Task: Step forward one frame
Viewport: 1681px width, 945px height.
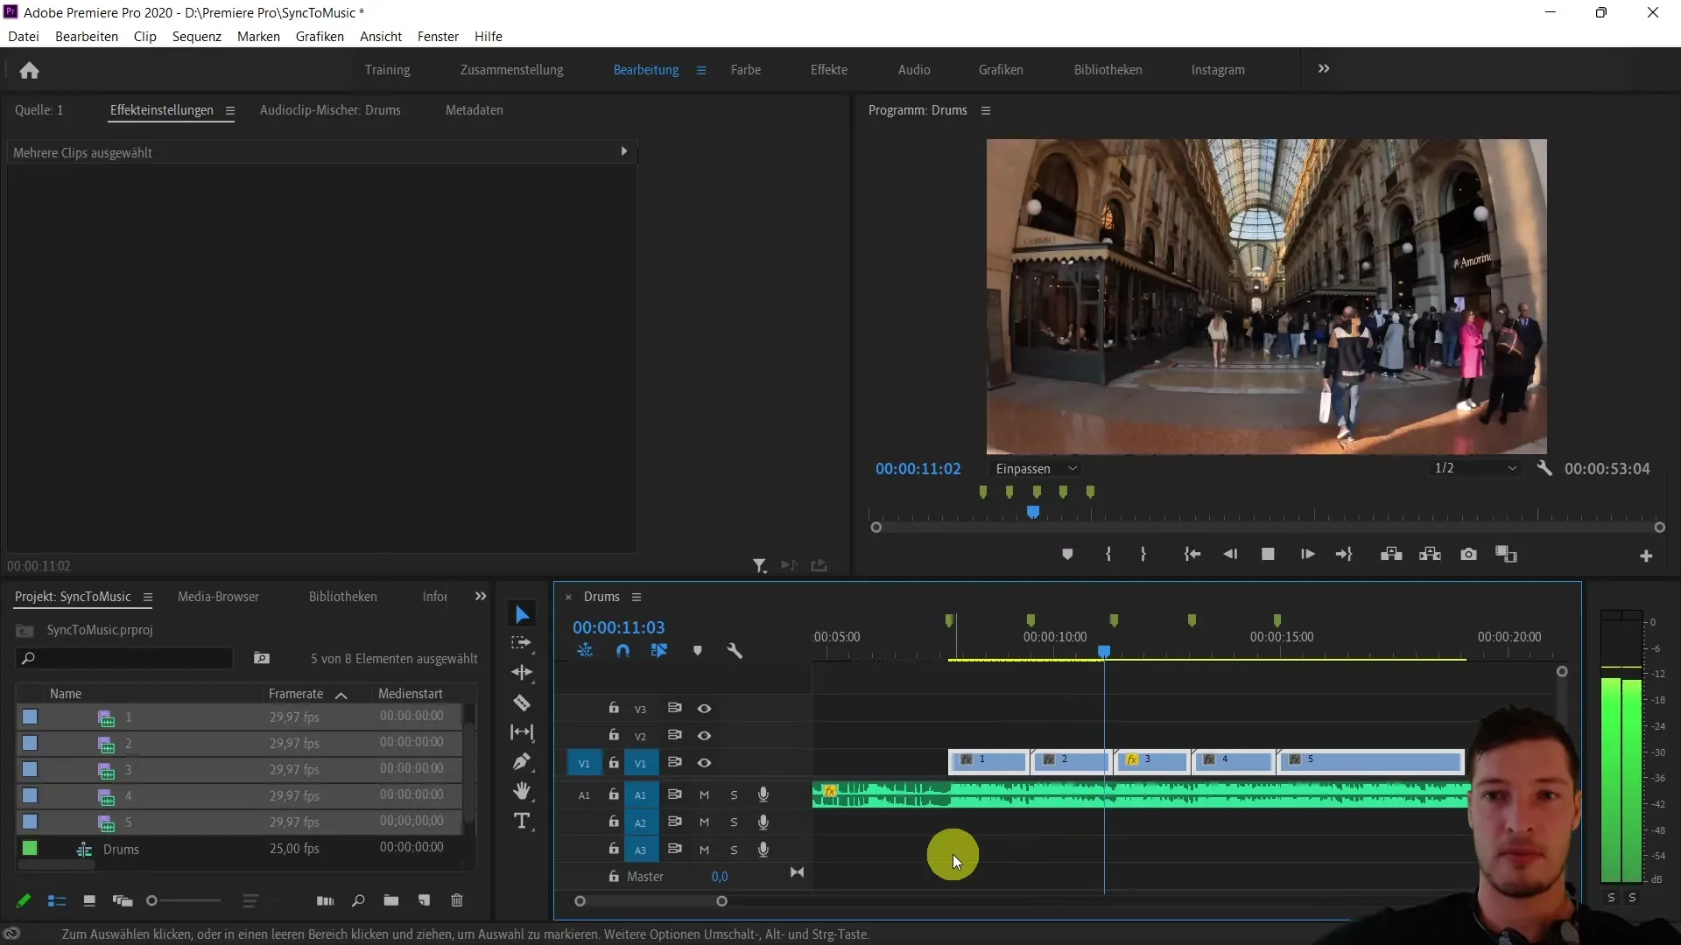Action: point(1307,555)
